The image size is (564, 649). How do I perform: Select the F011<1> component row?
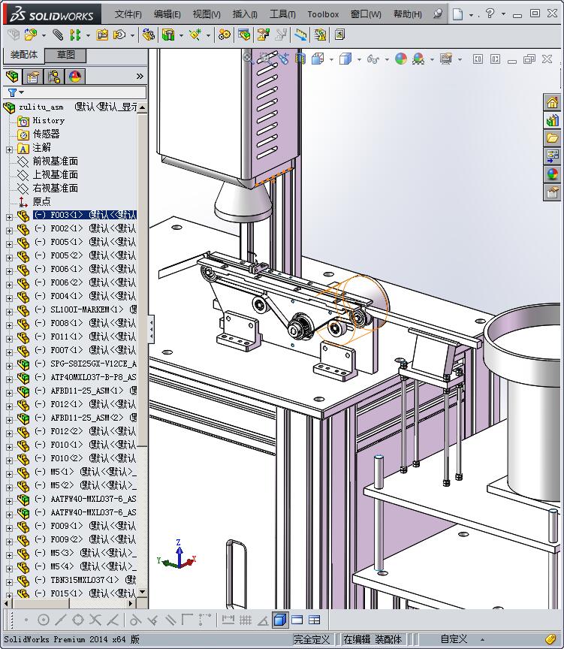coord(85,337)
